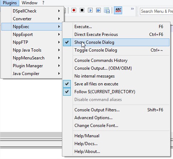Viewport: 173px width, 159px height.
Task: Open Help/Docs...
Action: point(116,144)
